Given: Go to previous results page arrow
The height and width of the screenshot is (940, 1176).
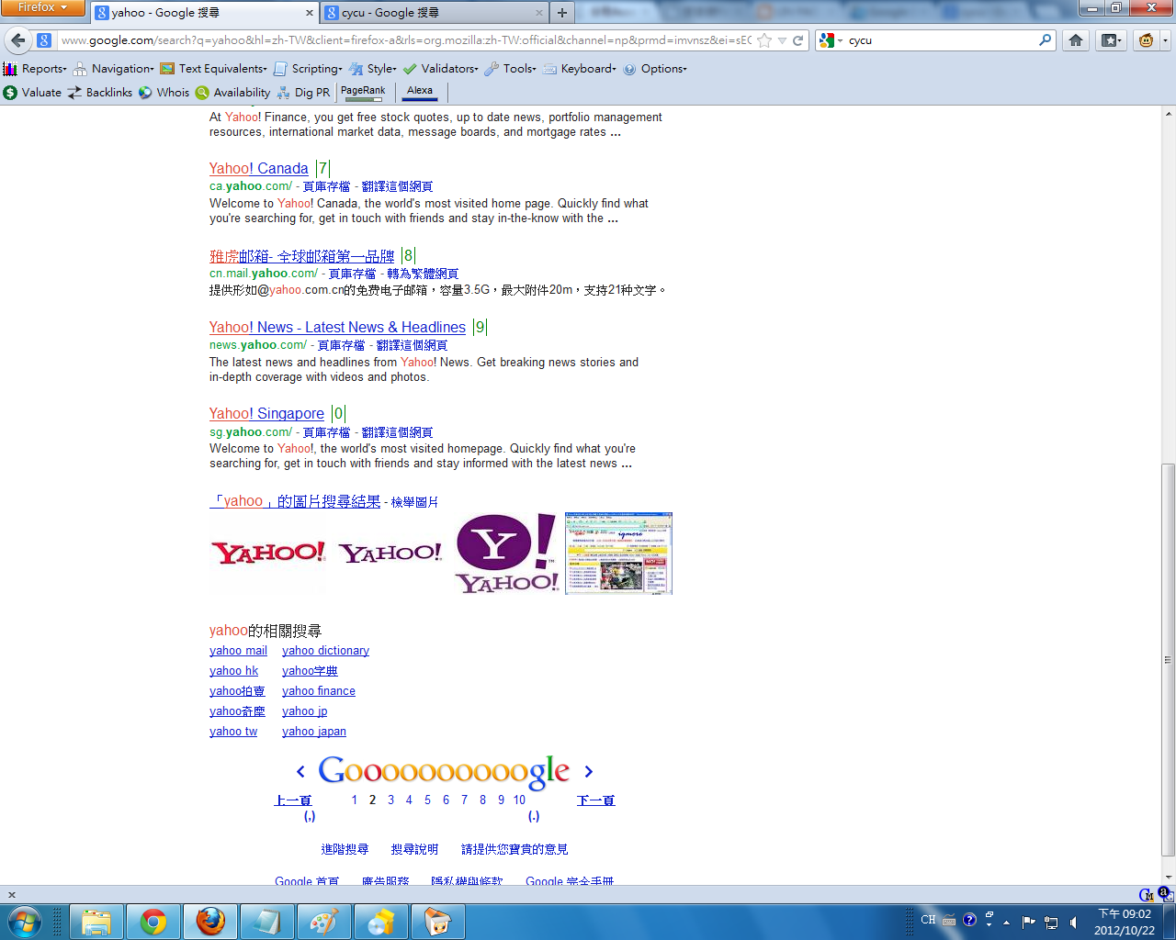Looking at the screenshot, I should (x=300, y=772).
